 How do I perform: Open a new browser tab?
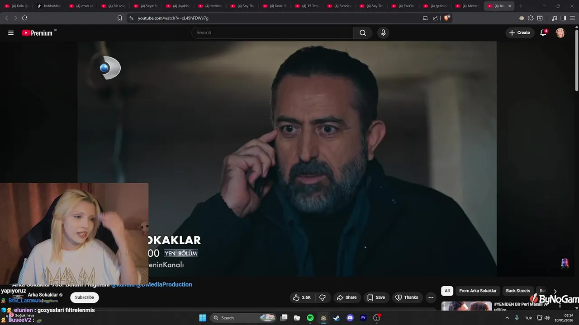(521, 6)
